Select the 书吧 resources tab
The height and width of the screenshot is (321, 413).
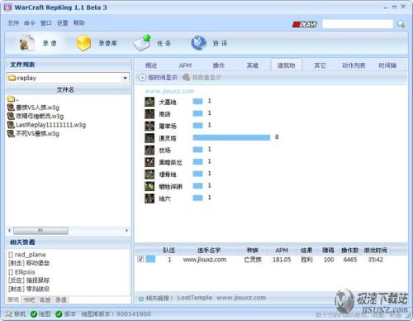[x=29, y=299]
